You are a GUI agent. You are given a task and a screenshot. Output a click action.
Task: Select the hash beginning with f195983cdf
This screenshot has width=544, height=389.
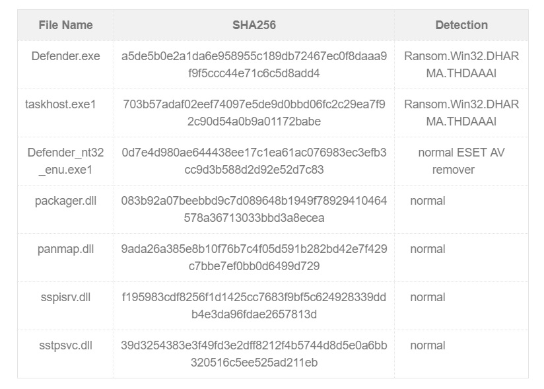coord(254,306)
